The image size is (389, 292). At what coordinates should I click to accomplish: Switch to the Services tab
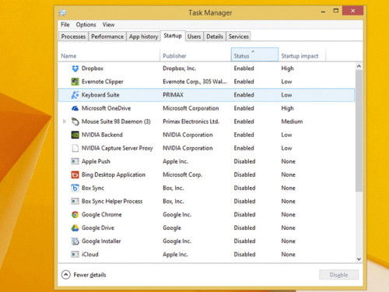[x=239, y=37]
